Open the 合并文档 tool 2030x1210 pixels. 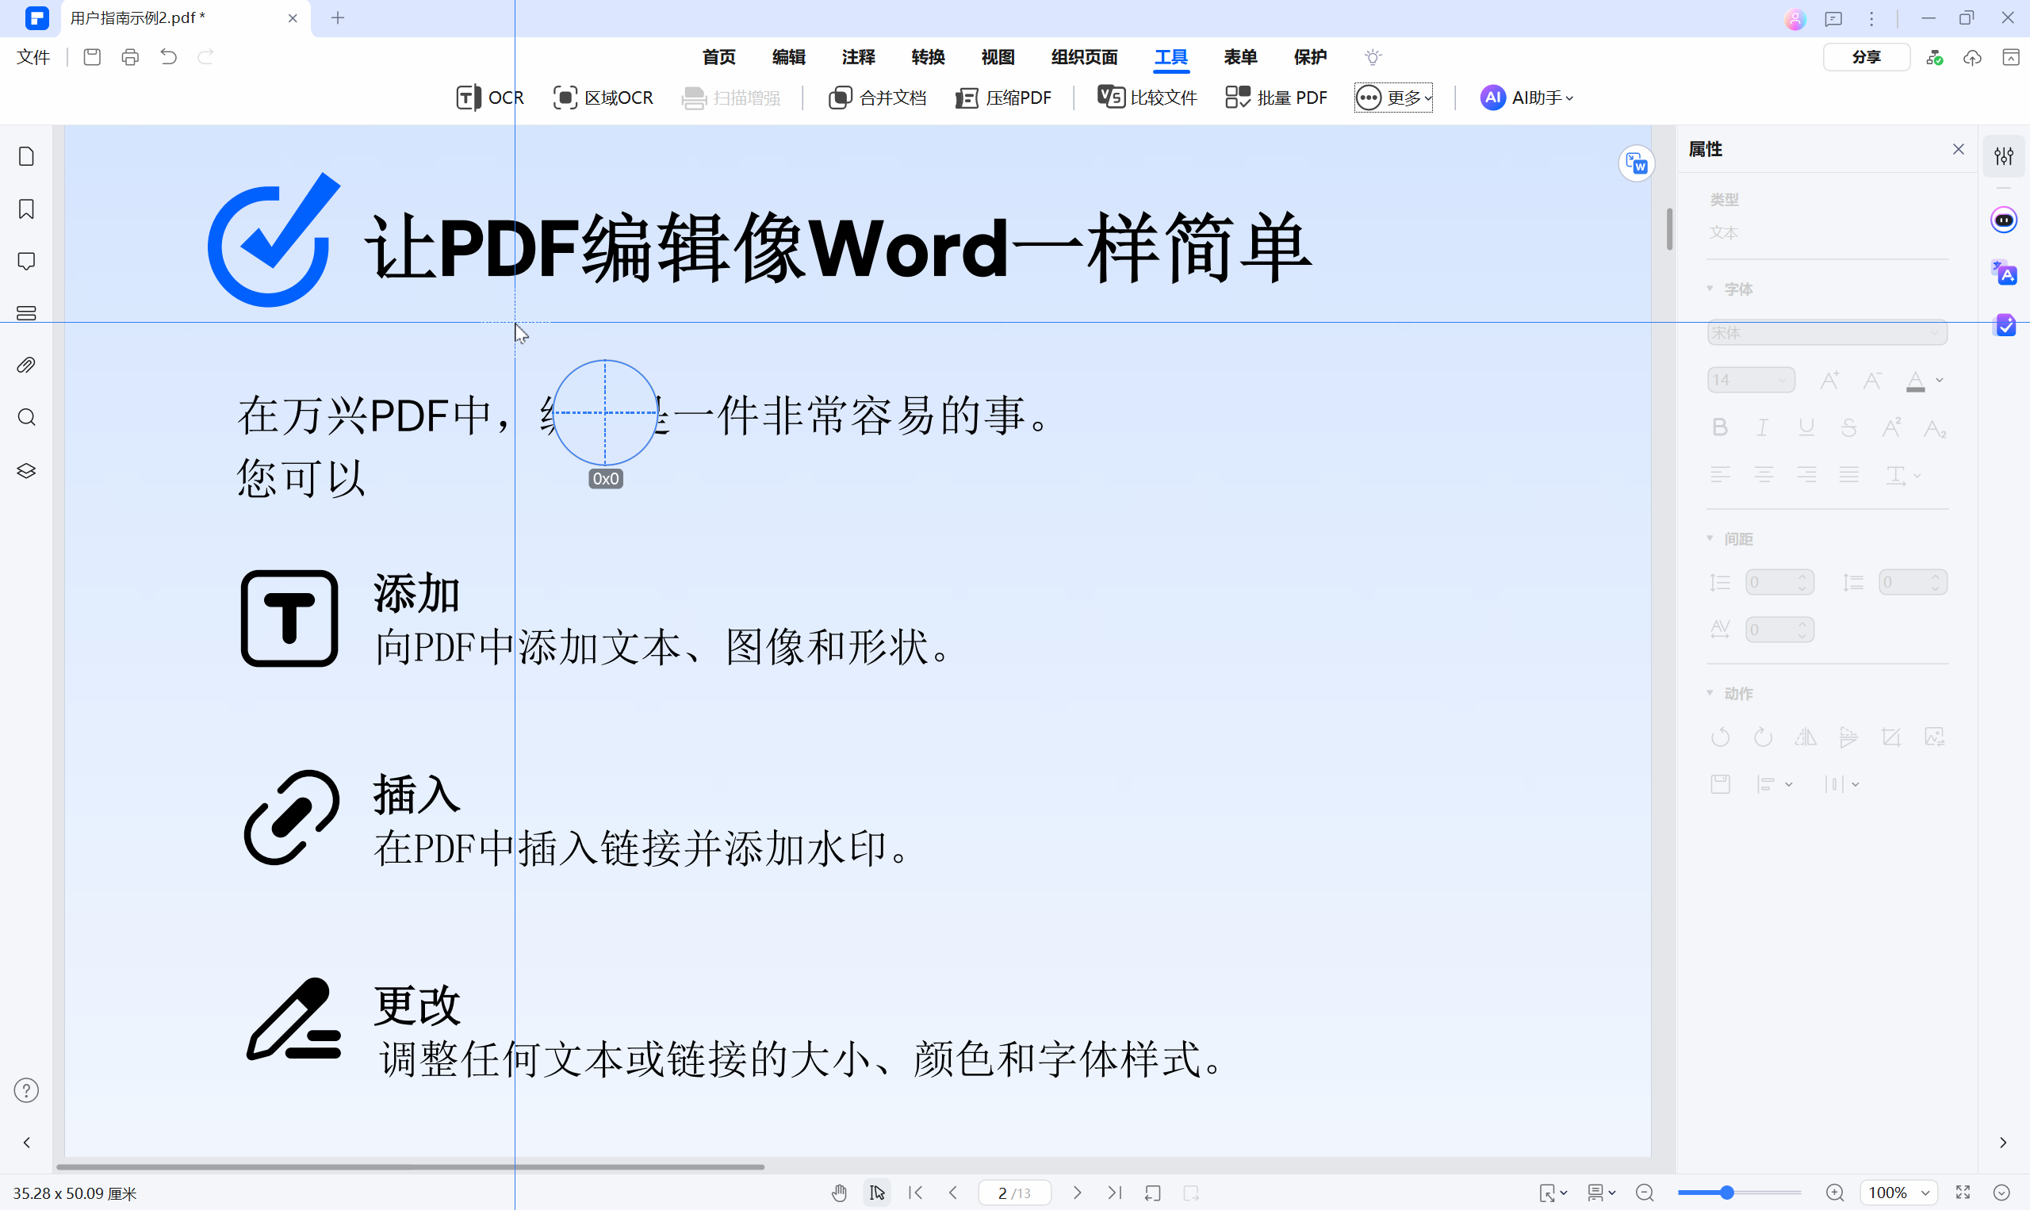tap(877, 97)
